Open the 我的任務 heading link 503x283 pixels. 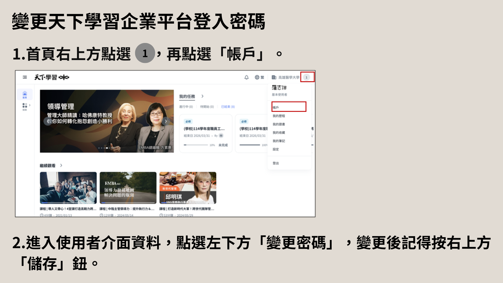187,96
